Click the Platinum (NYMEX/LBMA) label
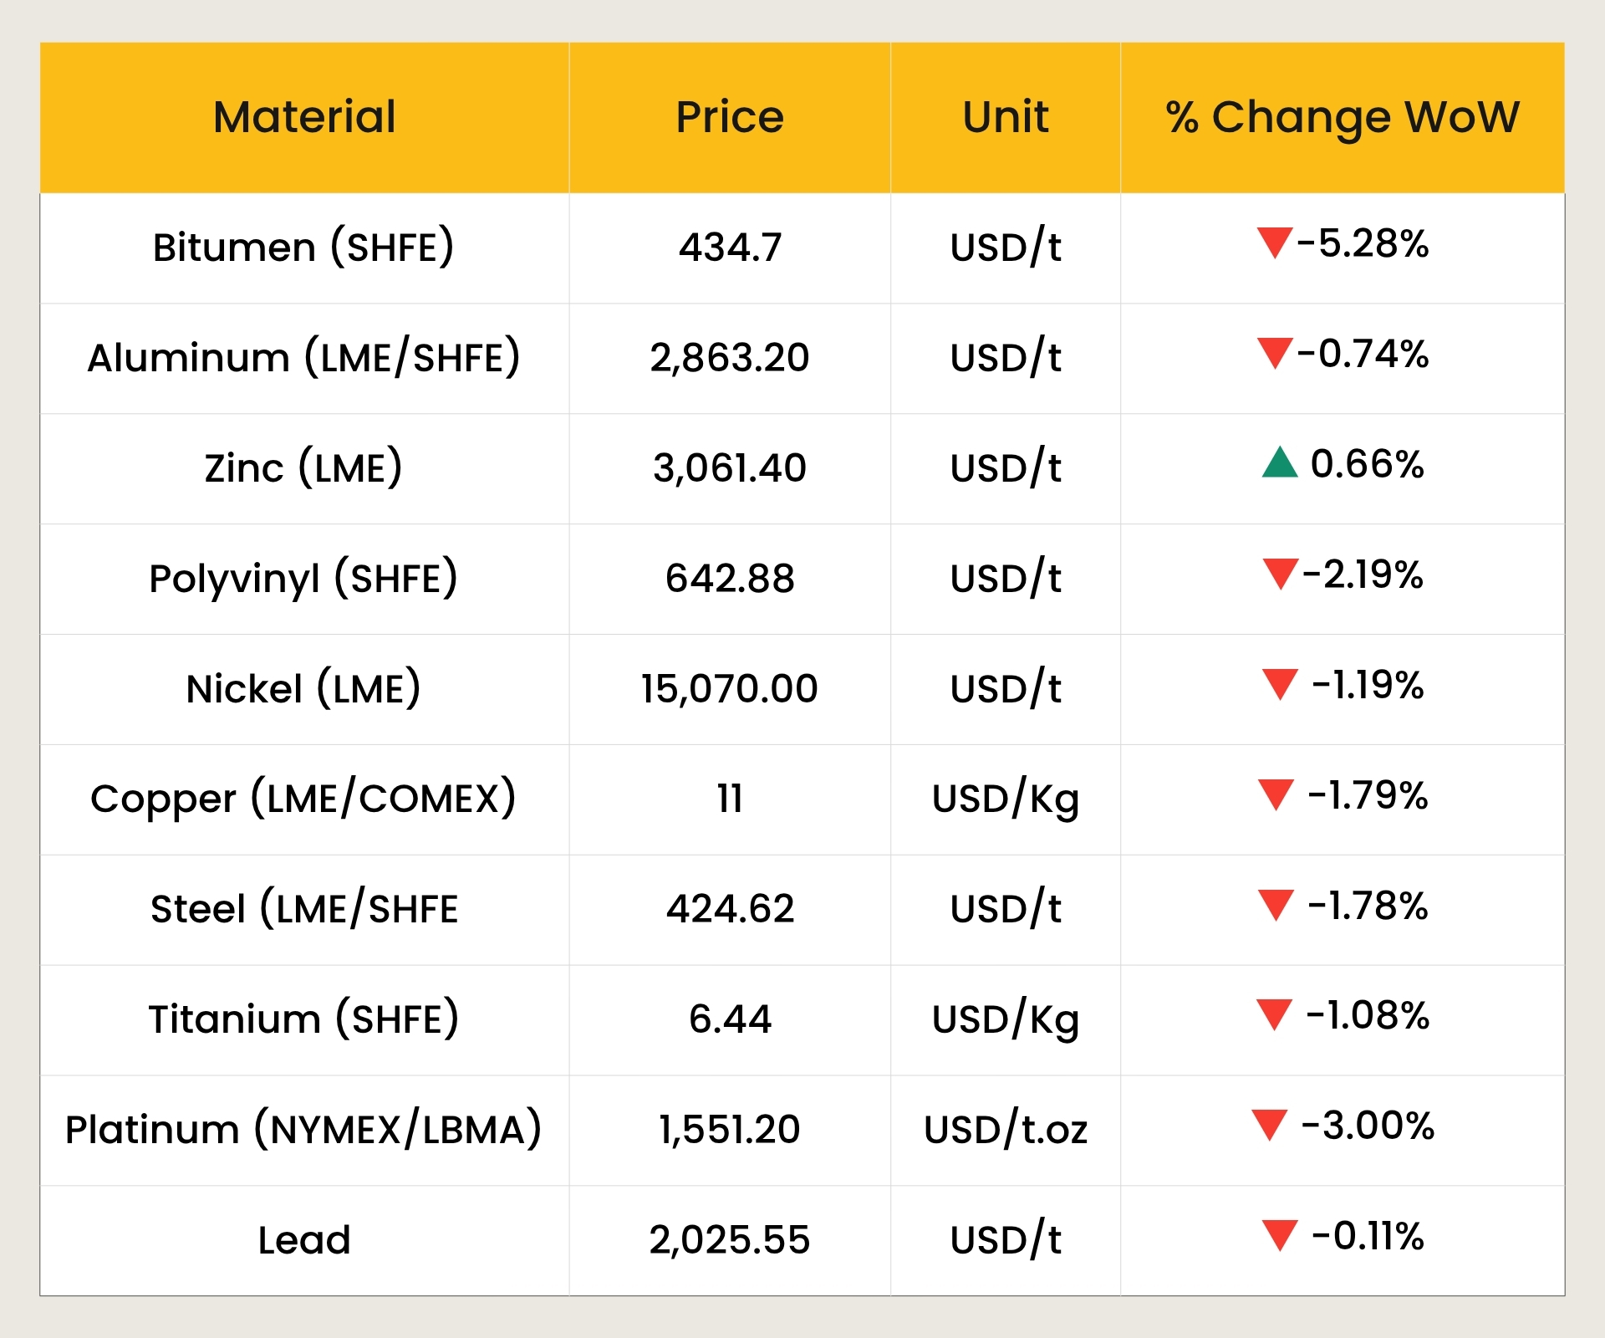This screenshot has height=1338, width=1605. [303, 1130]
